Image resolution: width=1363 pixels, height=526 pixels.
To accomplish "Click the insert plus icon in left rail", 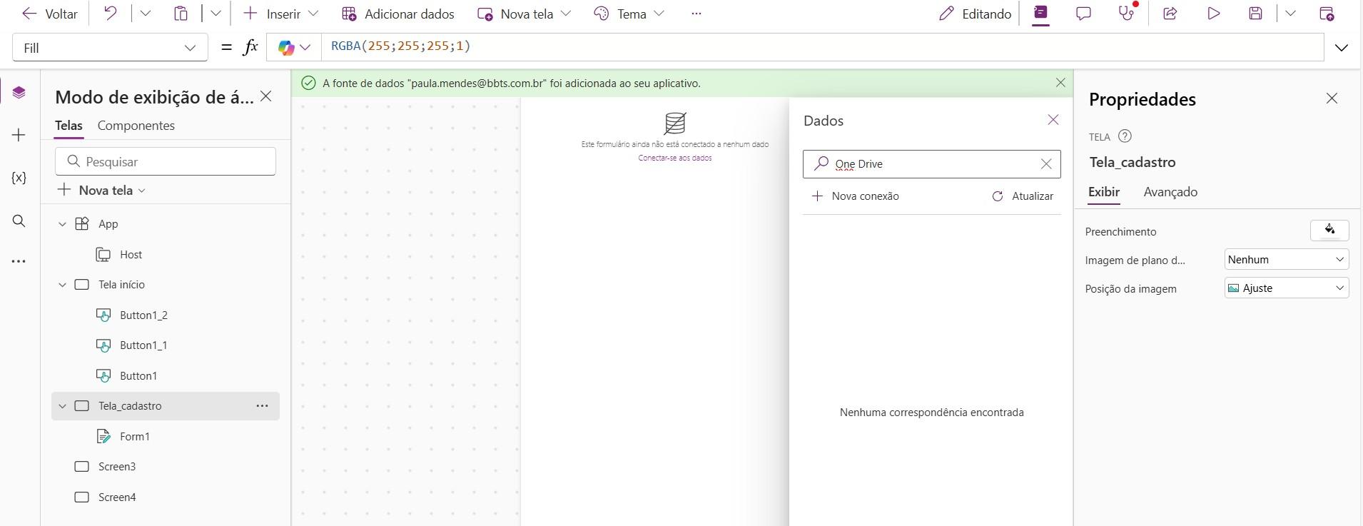I will 19,135.
